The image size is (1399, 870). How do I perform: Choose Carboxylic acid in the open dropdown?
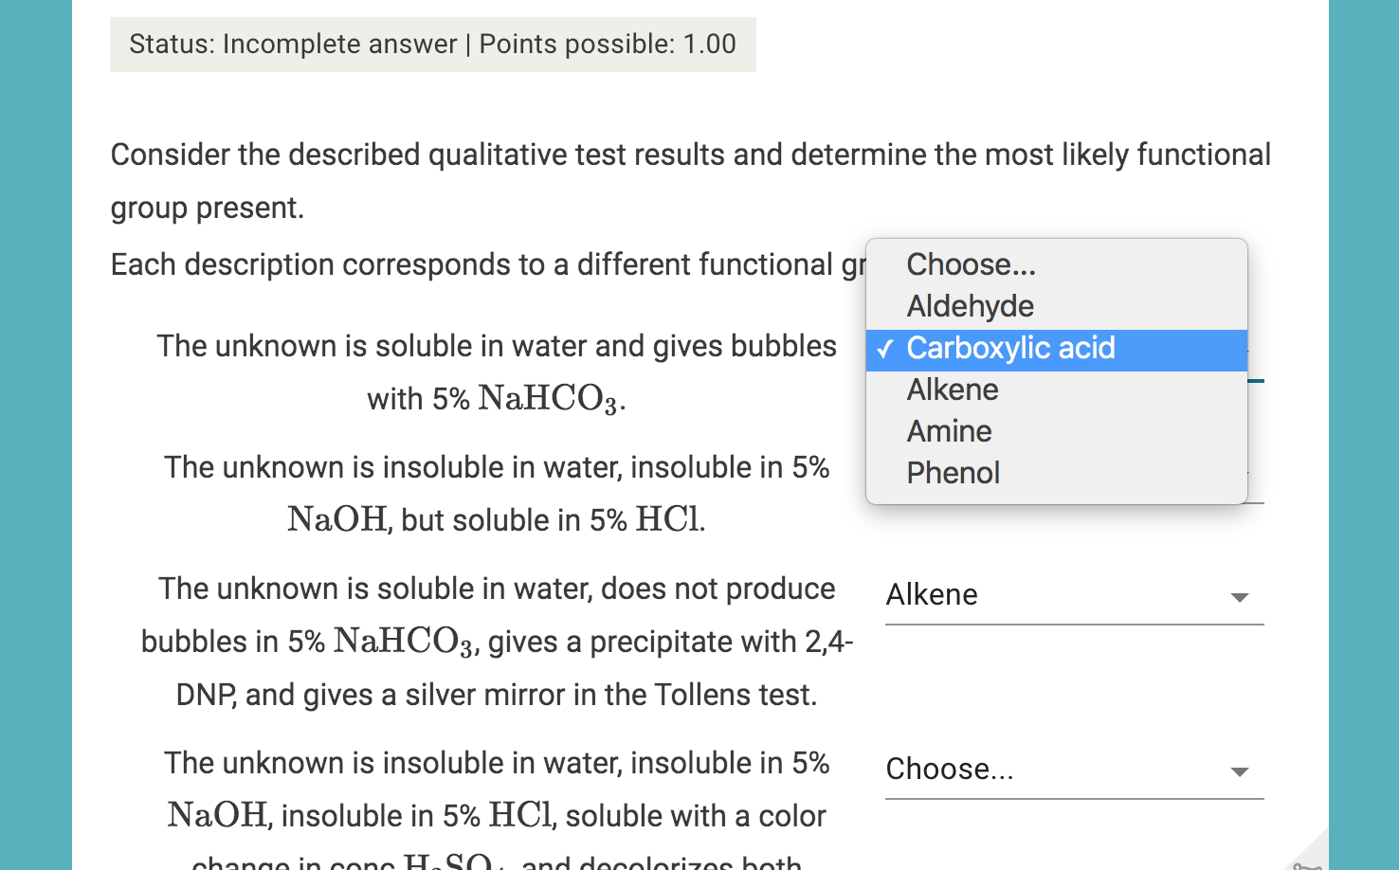coord(1010,349)
